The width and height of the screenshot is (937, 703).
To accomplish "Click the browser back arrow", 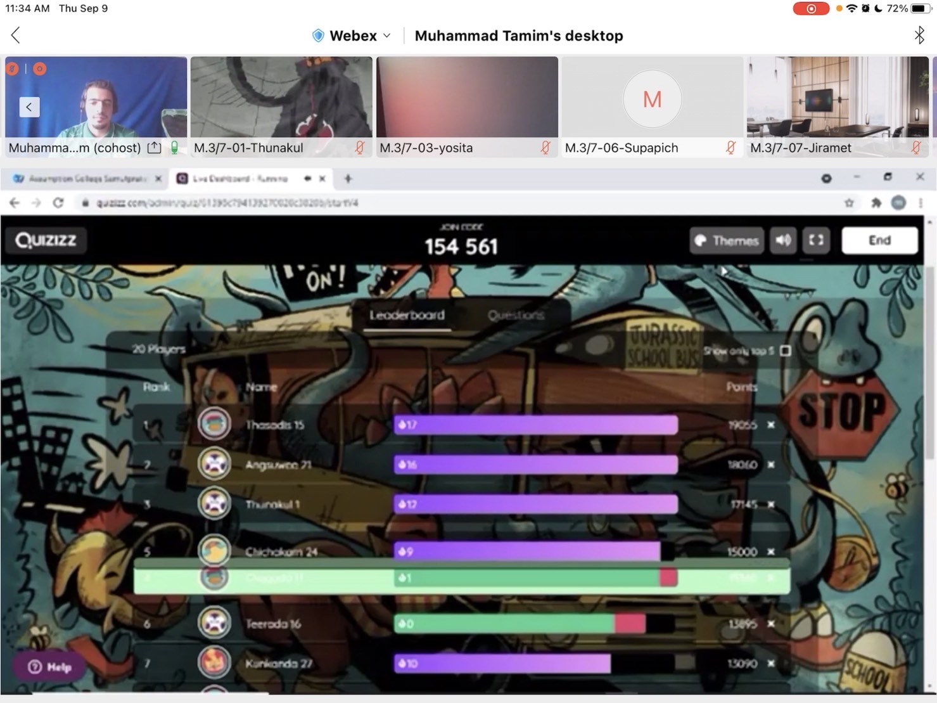I will (15, 203).
